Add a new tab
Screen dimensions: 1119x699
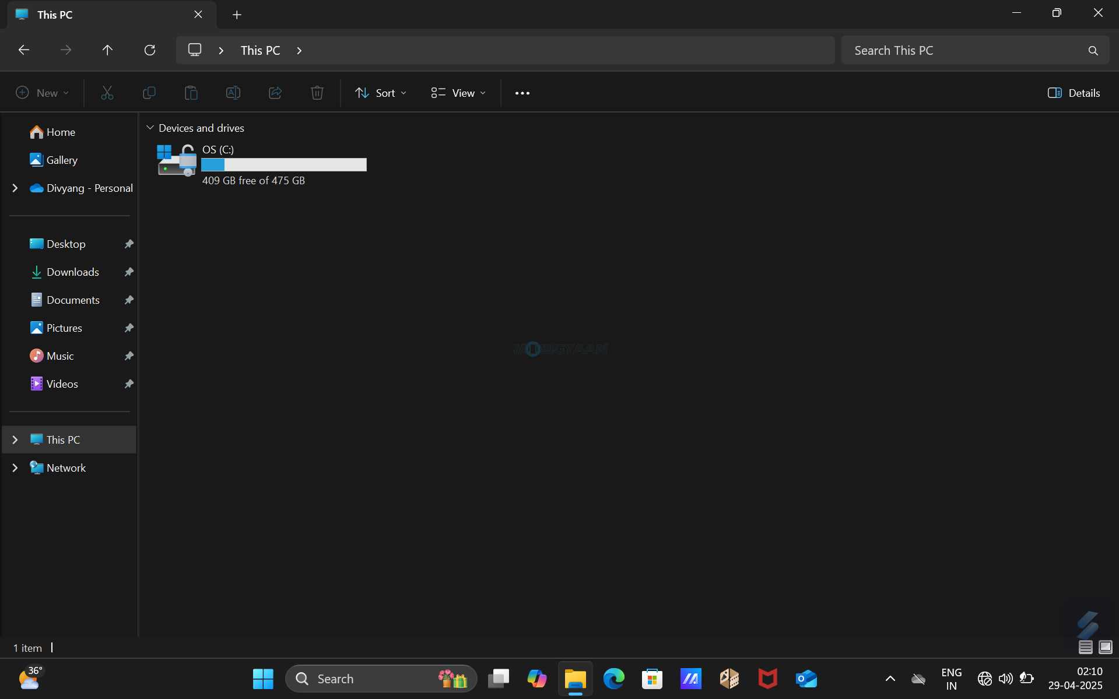tap(237, 15)
